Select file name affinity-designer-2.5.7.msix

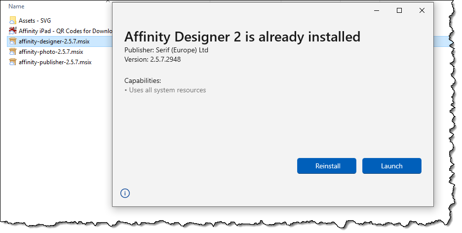tap(54, 41)
